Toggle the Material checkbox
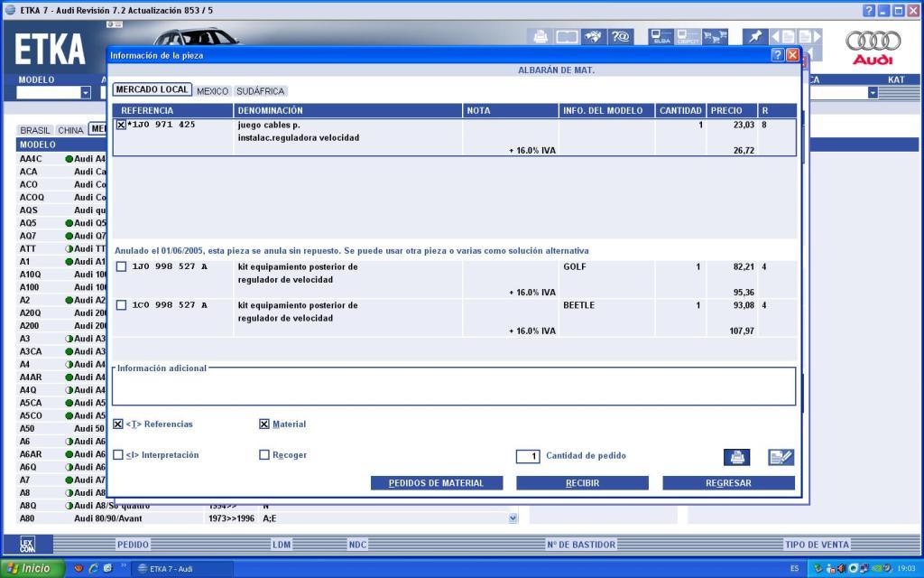Image resolution: width=924 pixels, height=578 pixels. click(264, 424)
